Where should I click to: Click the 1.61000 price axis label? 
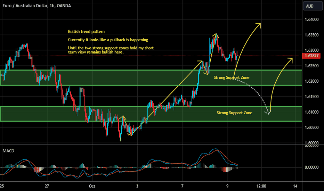[x=311, y=112]
